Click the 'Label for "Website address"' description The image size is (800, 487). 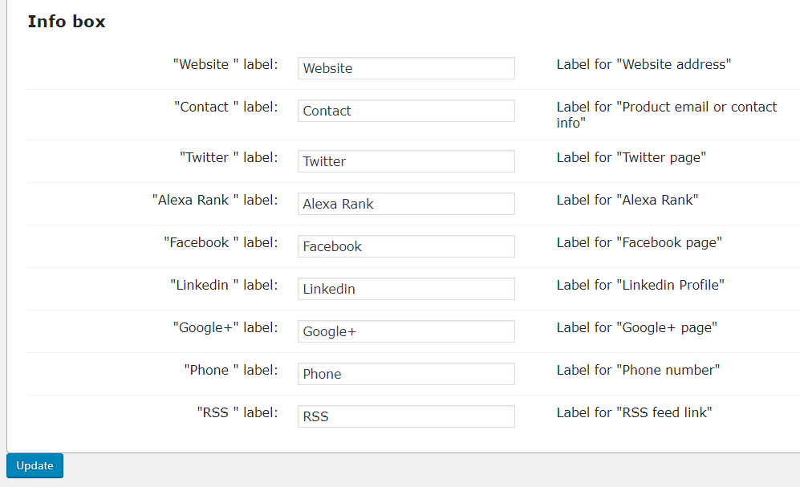644,64
